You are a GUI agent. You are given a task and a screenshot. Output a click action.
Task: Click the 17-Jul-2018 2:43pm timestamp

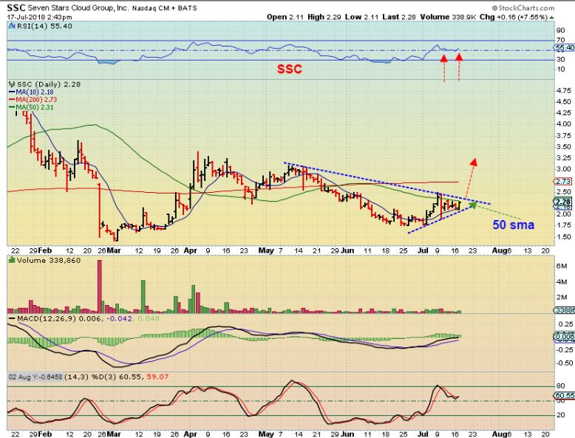pyautogui.click(x=39, y=17)
